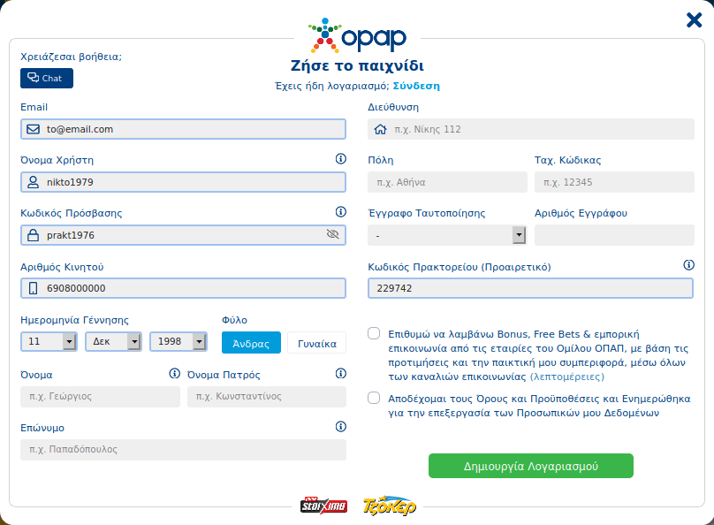The image size is (714, 525).
Task: Open the birth day dropdown showing 11
Action: coord(49,341)
